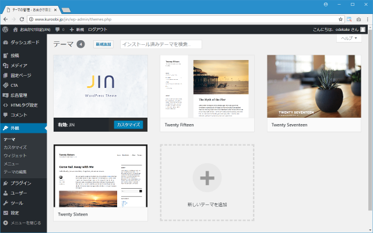Screen dimensions: 373x233
Task: Open the Chrome three-dot menu
Action: coord(368,19)
